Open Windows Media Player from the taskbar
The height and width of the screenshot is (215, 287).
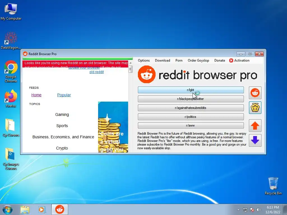coord(42,209)
